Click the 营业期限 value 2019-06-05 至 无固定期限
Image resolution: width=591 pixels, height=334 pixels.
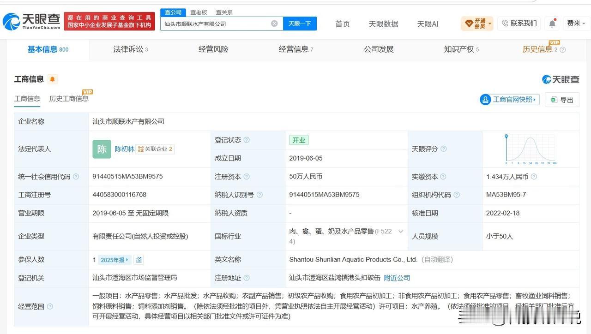(131, 213)
